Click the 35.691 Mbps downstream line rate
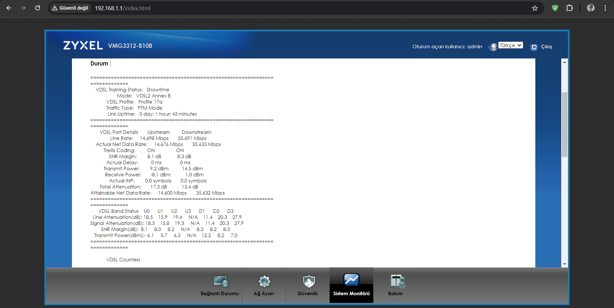Viewport: 614px width, 308px height. coord(192,138)
